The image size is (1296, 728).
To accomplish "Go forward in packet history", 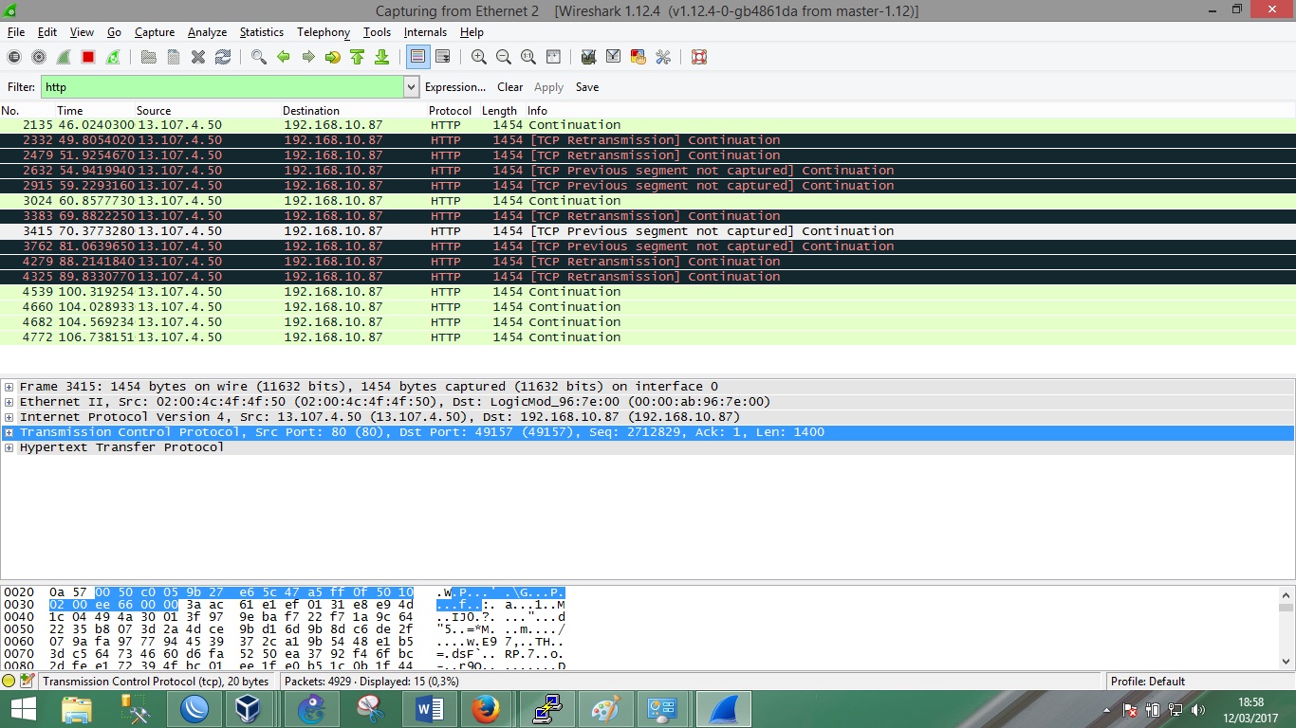I will [307, 57].
